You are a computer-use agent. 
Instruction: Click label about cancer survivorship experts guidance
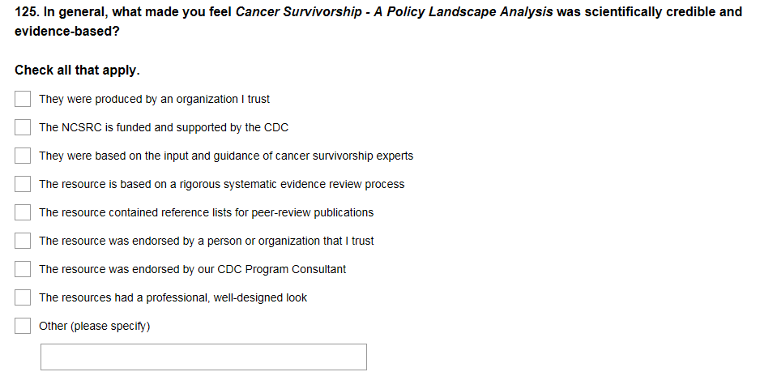(226, 156)
